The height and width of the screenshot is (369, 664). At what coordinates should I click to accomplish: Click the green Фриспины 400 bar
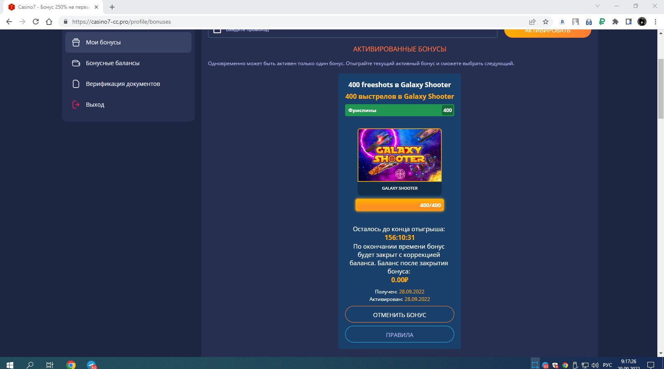click(399, 110)
